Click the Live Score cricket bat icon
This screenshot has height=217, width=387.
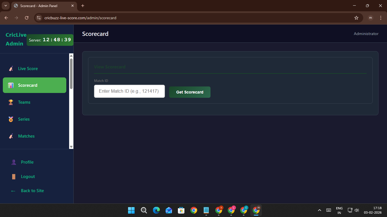pos(11,69)
